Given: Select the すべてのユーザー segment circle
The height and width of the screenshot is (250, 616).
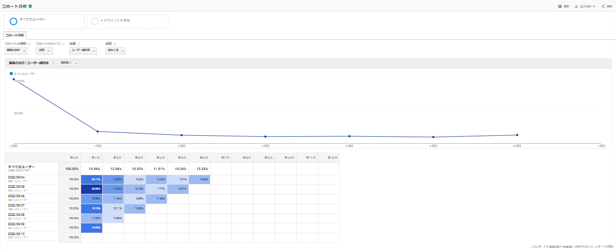Looking at the screenshot, I should point(14,21).
